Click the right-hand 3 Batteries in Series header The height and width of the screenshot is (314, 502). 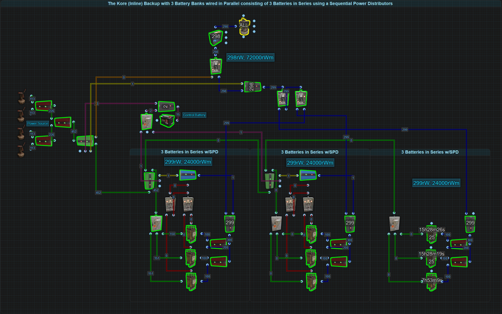pos(430,152)
